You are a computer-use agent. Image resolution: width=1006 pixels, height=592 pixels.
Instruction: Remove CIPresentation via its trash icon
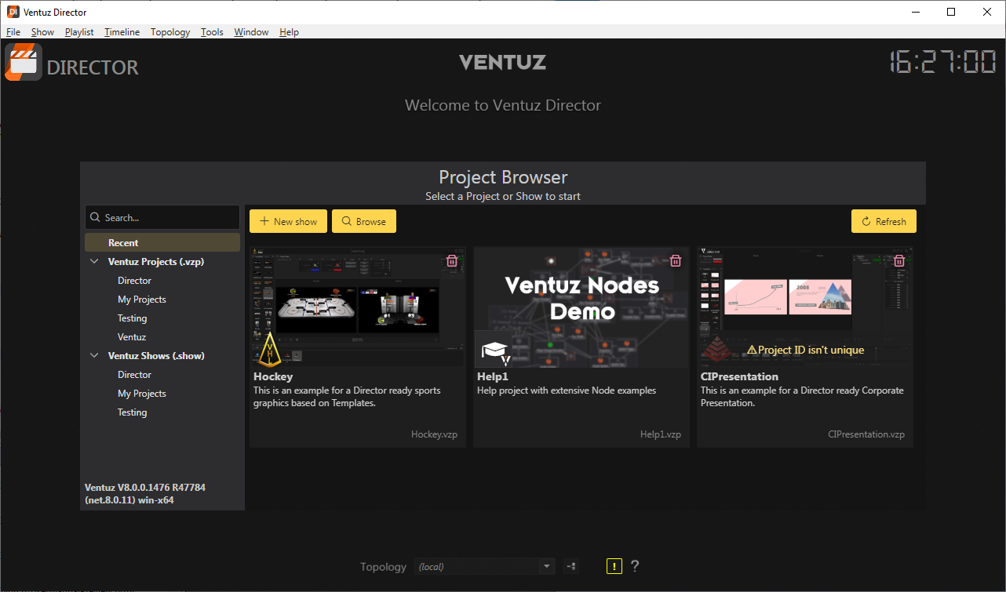[x=899, y=261]
